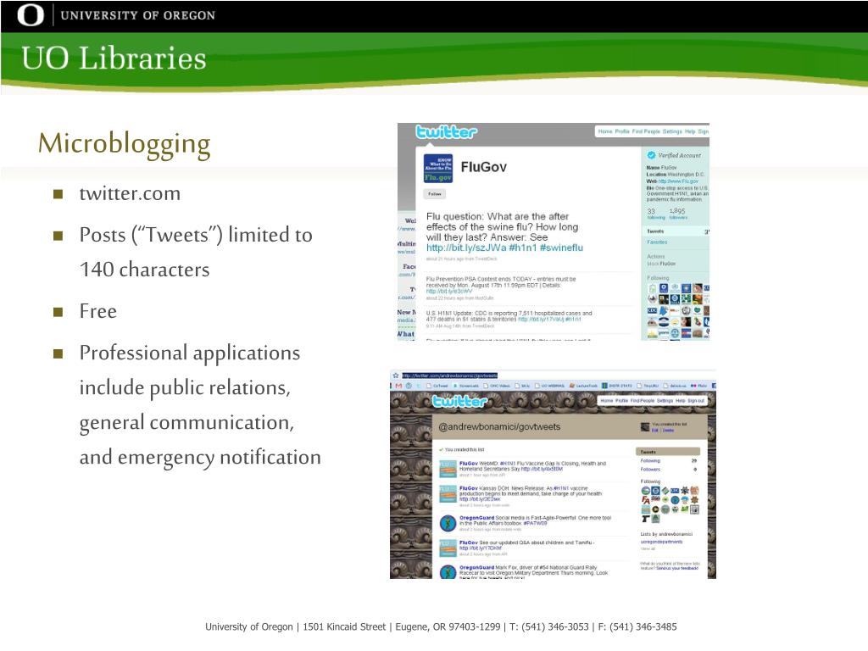The image size is (868, 651).
Task: Open the bit.ly/szJWa link in tweet
Action: click(x=466, y=248)
